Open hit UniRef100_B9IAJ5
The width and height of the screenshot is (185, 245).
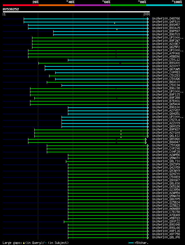166,28
